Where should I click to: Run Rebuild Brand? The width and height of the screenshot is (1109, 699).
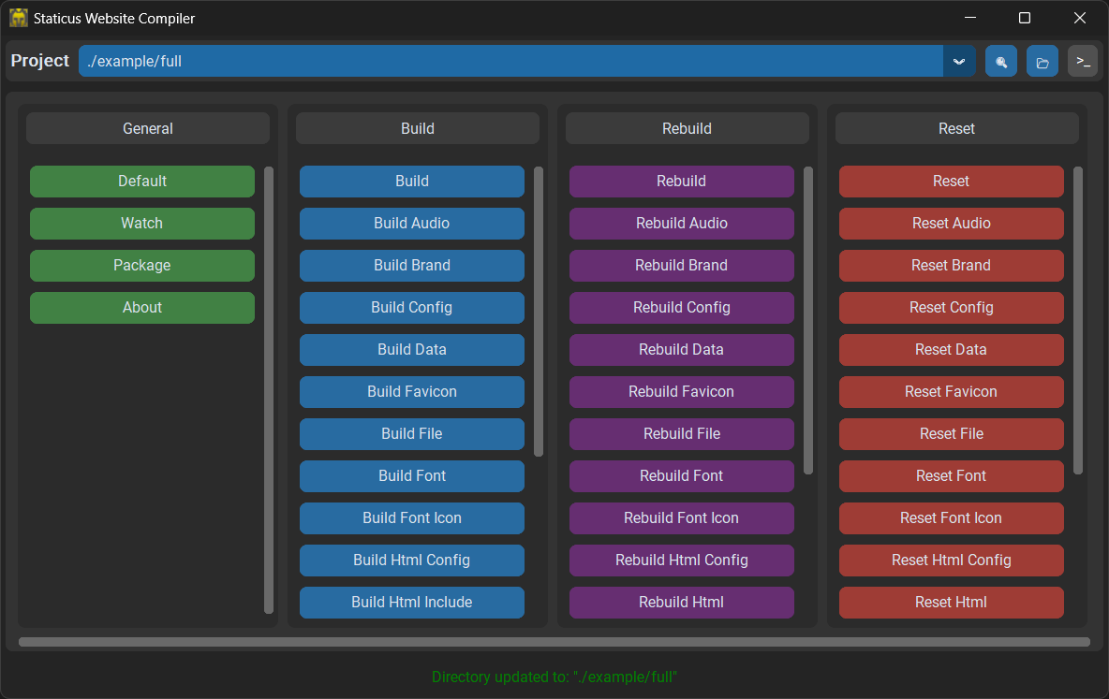pyautogui.click(x=682, y=266)
